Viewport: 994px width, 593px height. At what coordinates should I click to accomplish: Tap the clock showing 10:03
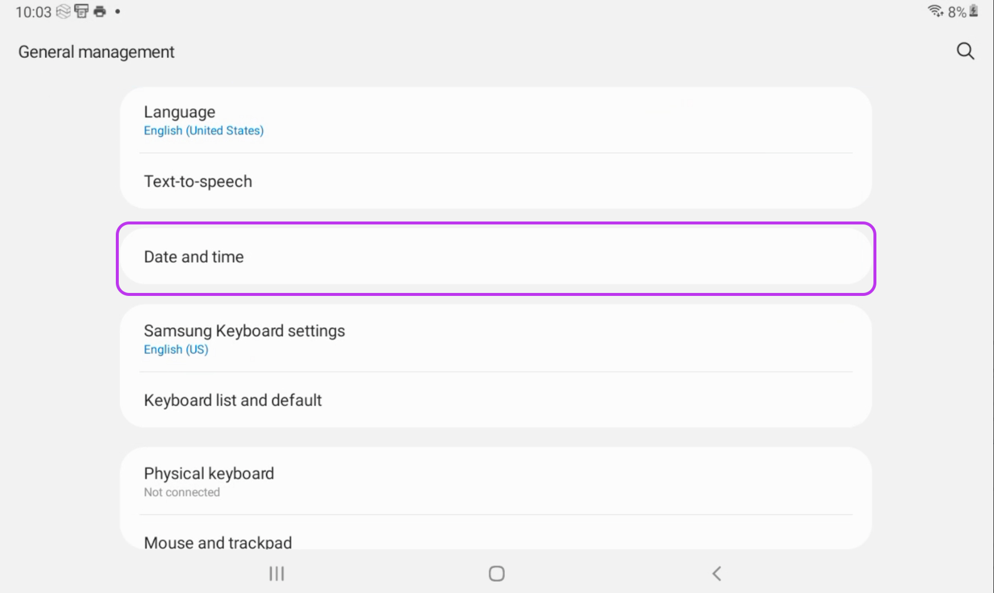click(x=34, y=12)
